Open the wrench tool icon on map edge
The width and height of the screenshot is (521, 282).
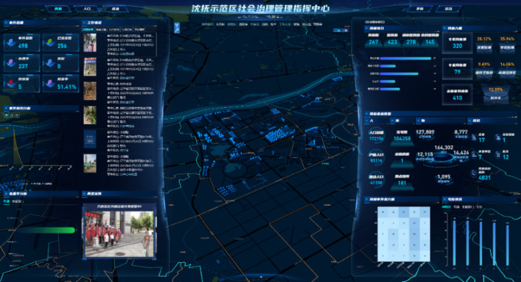[176, 28]
